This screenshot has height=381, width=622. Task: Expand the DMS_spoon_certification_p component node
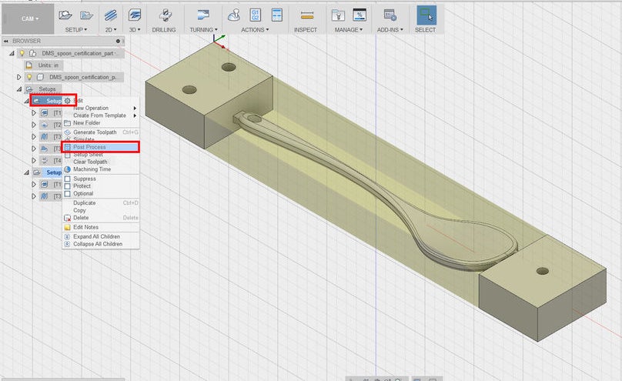(x=18, y=77)
